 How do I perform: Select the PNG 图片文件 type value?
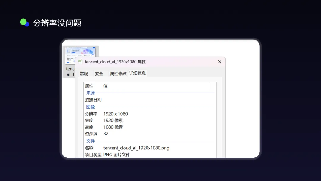[117, 155]
